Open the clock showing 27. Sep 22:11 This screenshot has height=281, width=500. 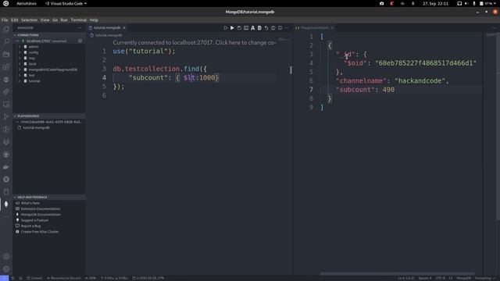[435, 3]
